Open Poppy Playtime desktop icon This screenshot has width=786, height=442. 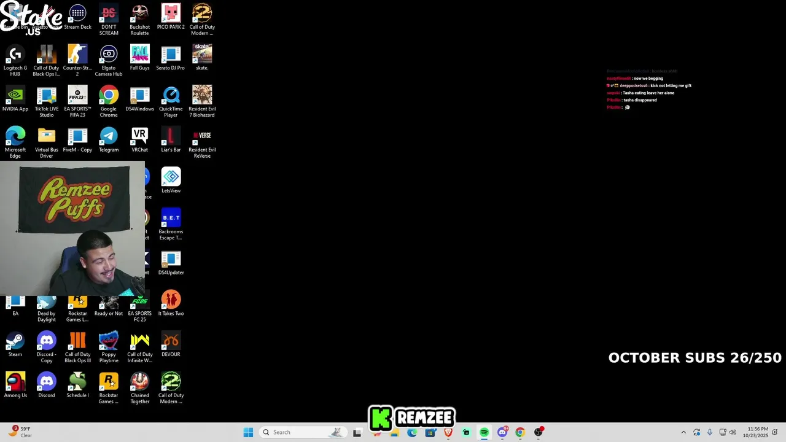coord(109,347)
